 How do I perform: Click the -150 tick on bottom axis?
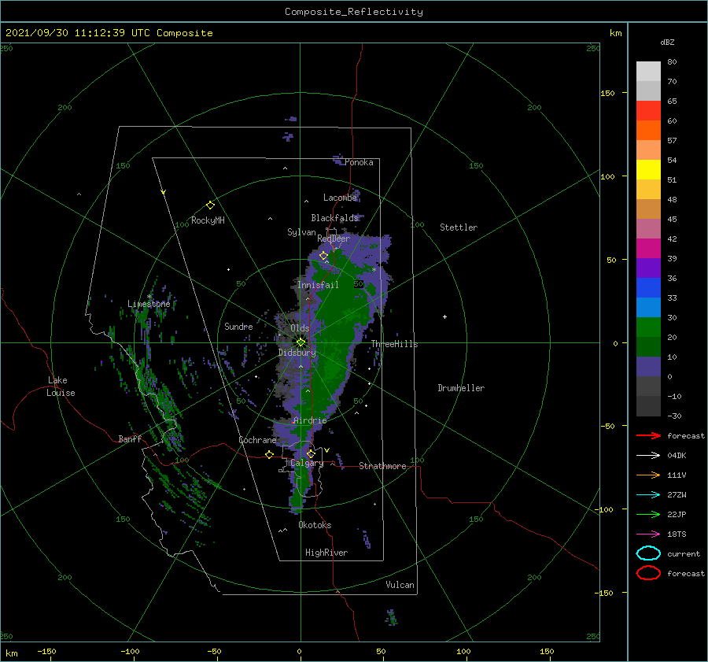pos(46,651)
